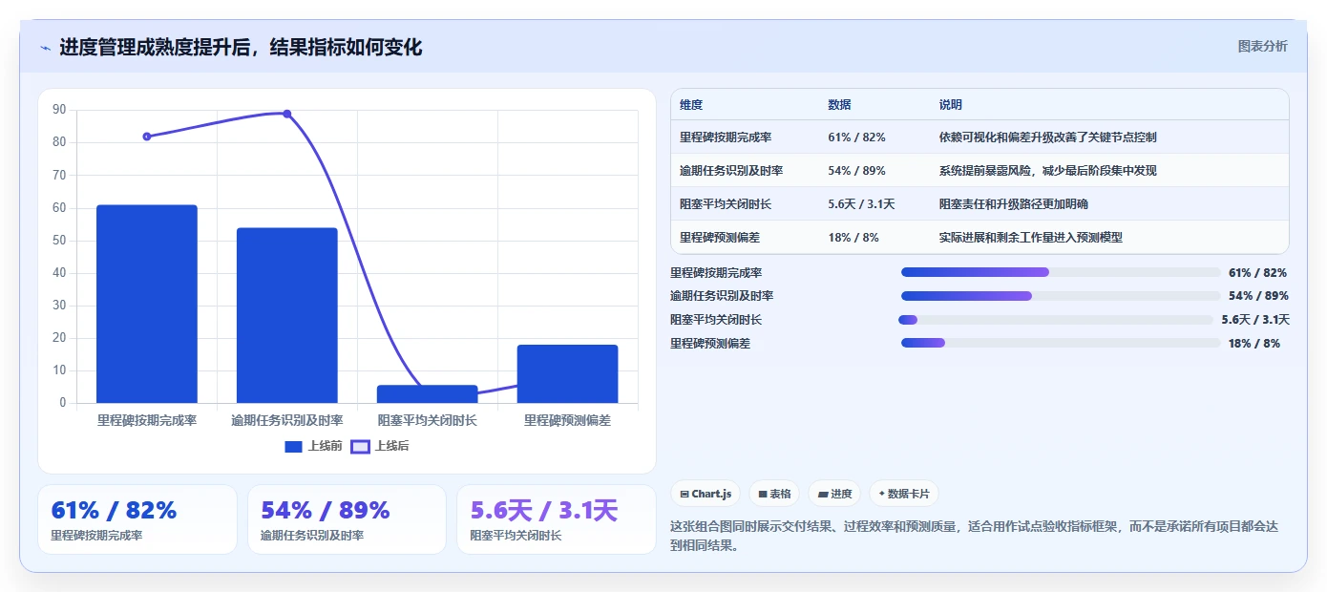Viewport: 1327px width, 592px height.
Task: Click the 维度 table column header
Action: click(691, 105)
